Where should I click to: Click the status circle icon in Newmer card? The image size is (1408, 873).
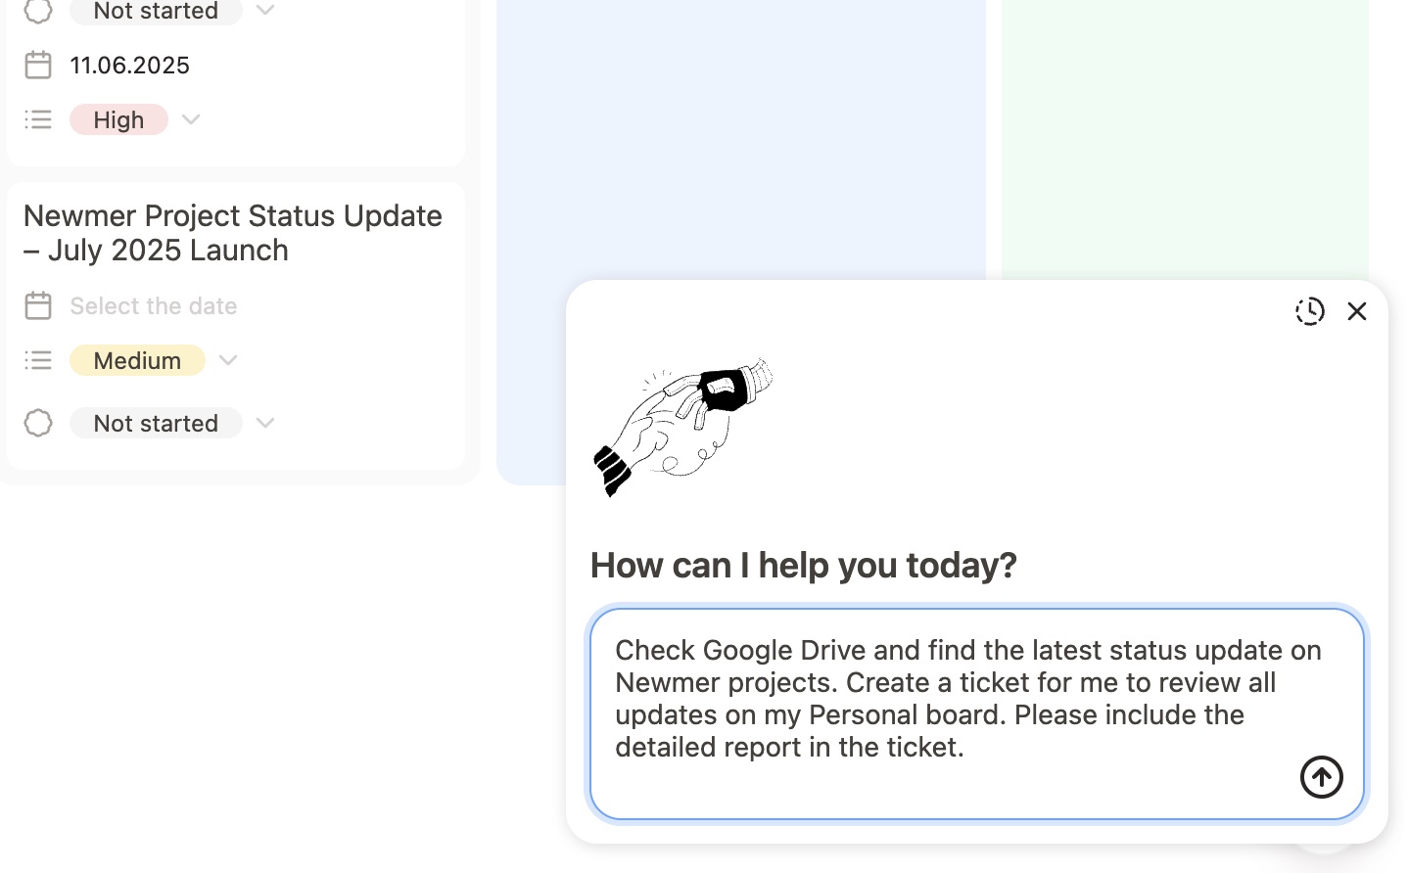click(38, 423)
